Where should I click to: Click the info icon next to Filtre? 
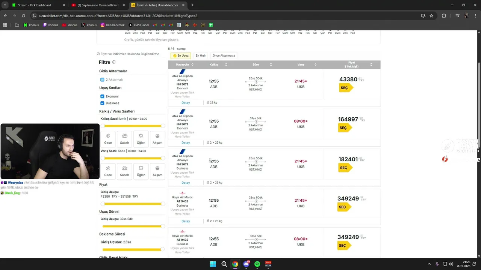click(114, 62)
